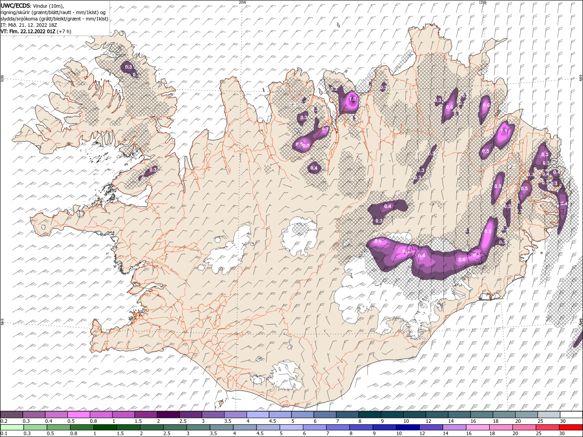Select the darkest purple 2 snow scale swatch
Viewport: 583px width, 437px height.
tap(168, 415)
